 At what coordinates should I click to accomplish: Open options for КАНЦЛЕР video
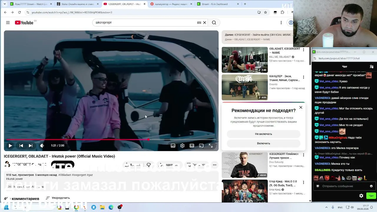click(x=303, y=77)
